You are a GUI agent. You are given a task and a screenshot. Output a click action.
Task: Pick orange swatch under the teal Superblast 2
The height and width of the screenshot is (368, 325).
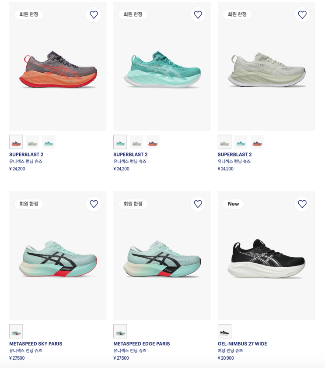click(x=153, y=142)
